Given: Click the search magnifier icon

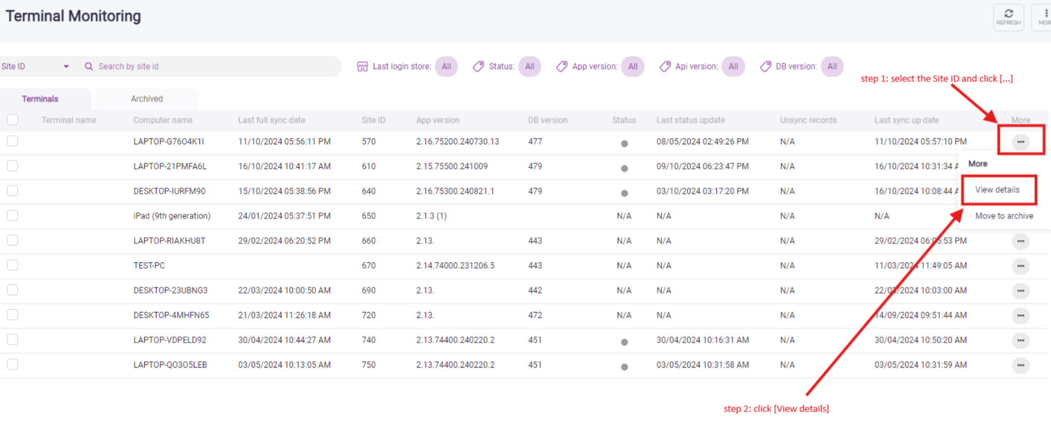Looking at the screenshot, I should [x=89, y=66].
